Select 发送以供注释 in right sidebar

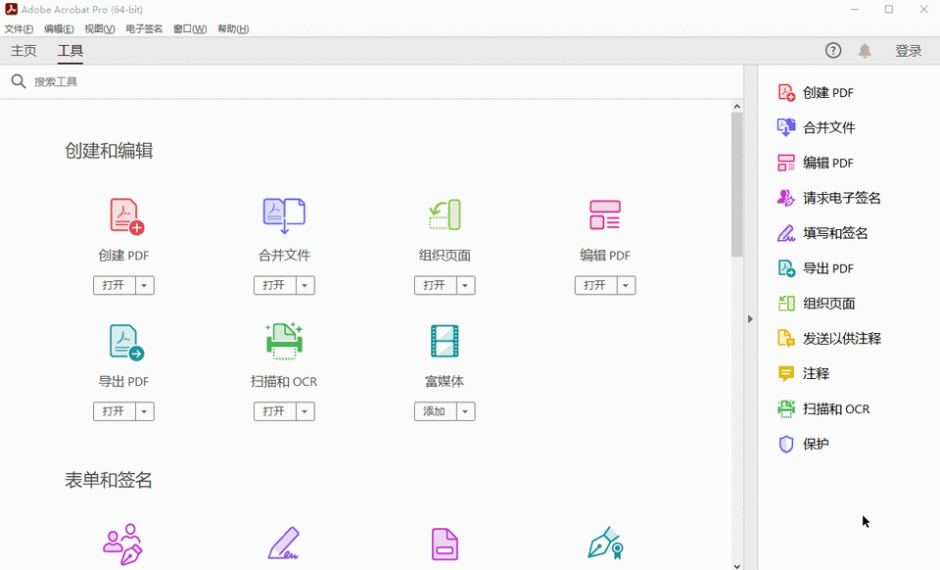pyautogui.click(x=829, y=339)
